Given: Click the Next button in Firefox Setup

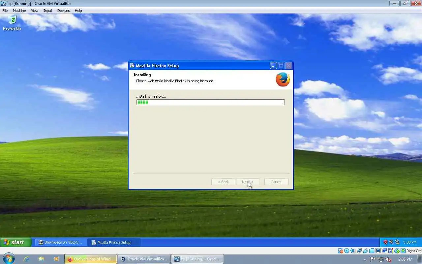Looking at the screenshot, I should (248, 182).
